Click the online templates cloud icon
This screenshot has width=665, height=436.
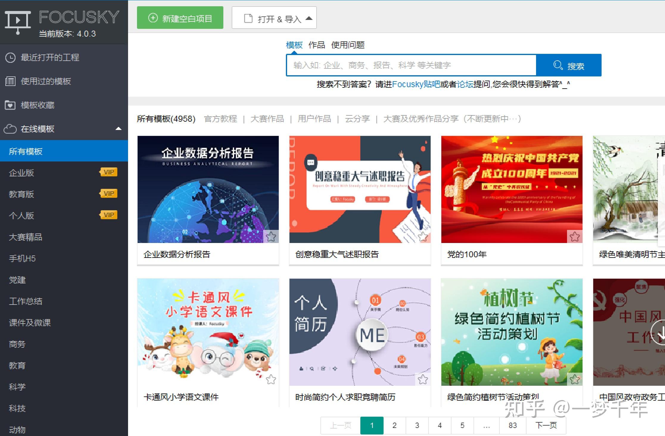click(x=10, y=129)
